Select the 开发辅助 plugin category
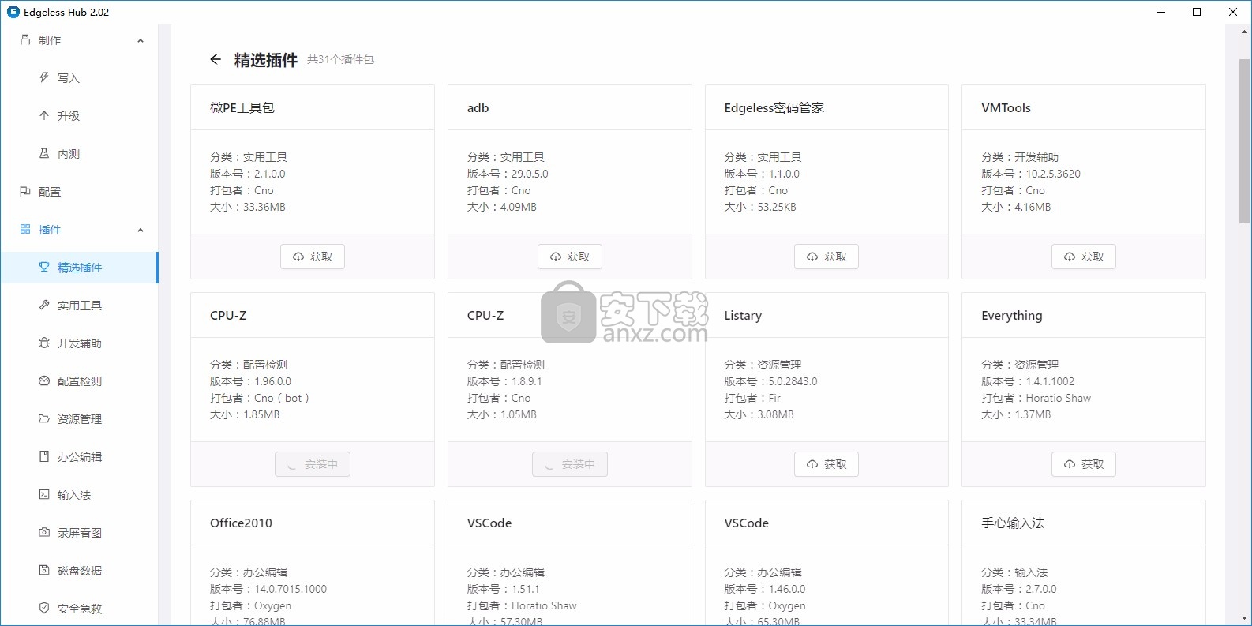The image size is (1252, 626). coord(79,343)
